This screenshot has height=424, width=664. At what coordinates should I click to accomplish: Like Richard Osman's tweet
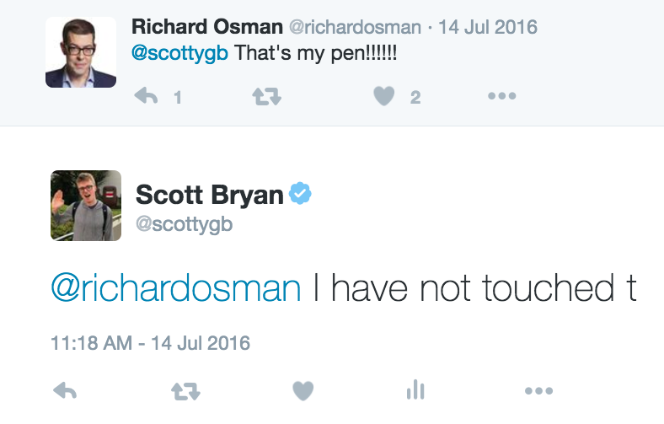tap(384, 96)
